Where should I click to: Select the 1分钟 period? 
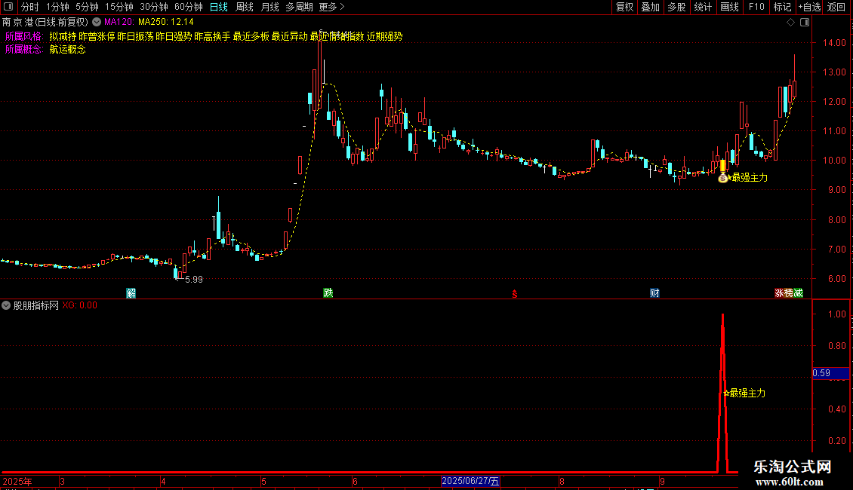tap(57, 7)
